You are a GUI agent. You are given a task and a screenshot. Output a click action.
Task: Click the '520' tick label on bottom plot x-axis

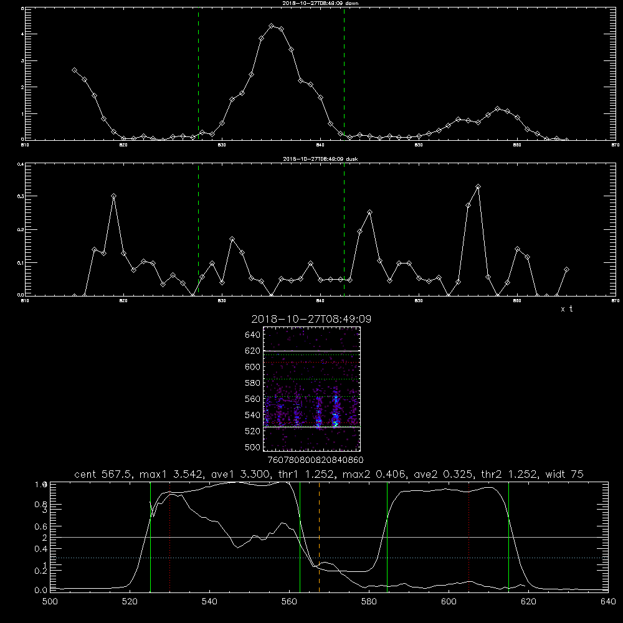130,602
